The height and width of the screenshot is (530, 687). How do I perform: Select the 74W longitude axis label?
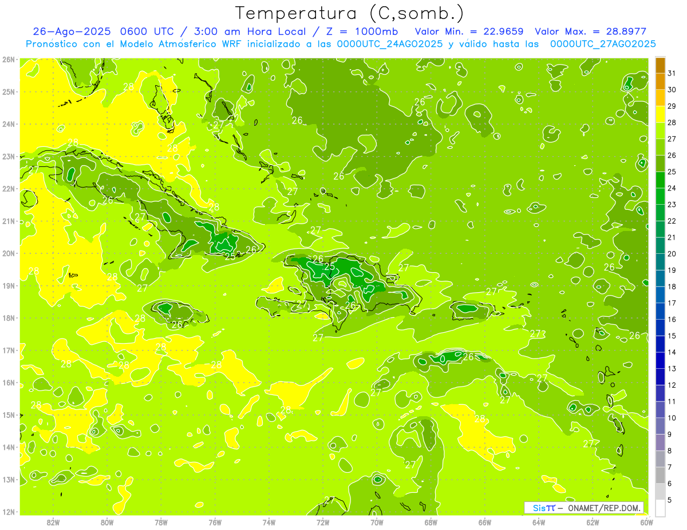pos(269,522)
